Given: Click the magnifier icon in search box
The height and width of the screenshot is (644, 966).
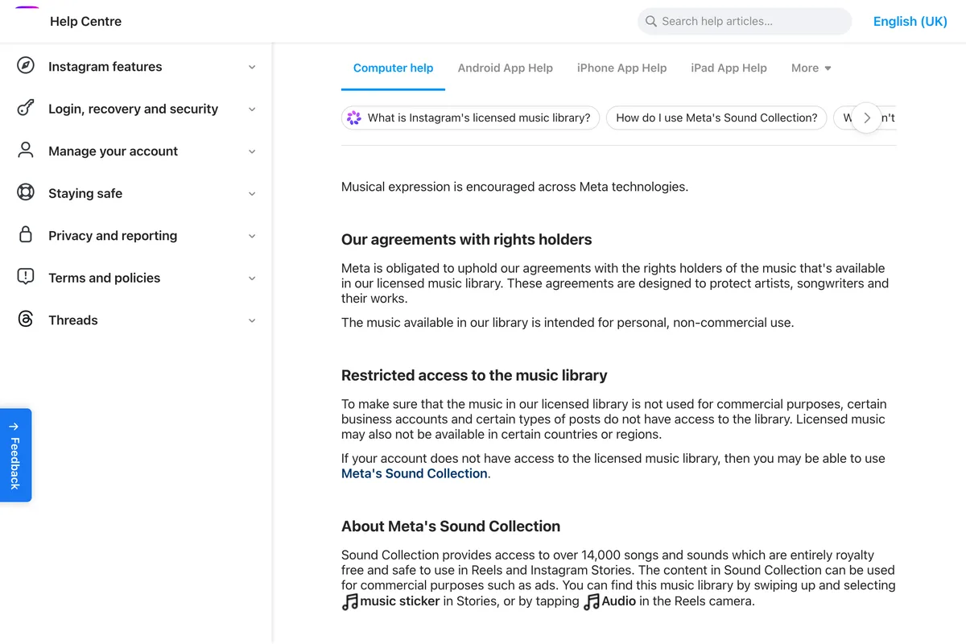Looking at the screenshot, I should click(x=650, y=22).
